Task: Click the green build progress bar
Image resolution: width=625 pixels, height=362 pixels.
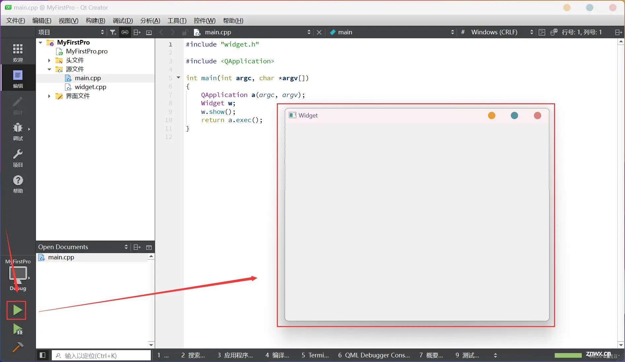Action: coord(568,355)
